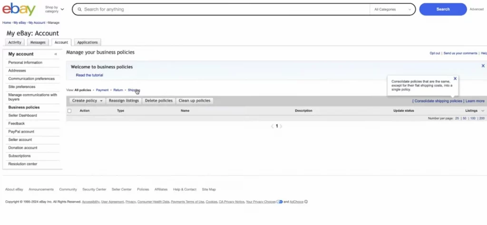Open the Read the tutorial link

pyautogui.click(x=89, y=75)
